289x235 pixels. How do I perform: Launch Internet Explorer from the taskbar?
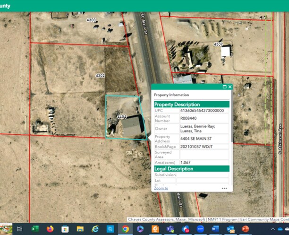pyautogui.click(x=95, y=229)
